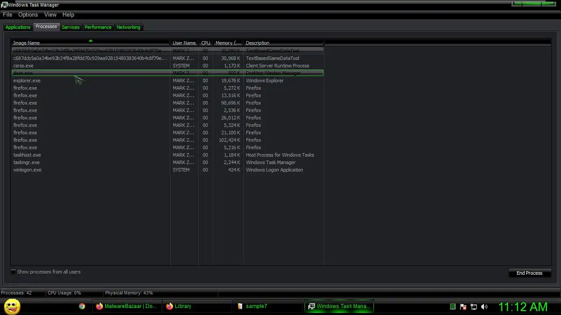Select firefox.exe using 26,012 K
561x315 pixels.
click(167, 118)
